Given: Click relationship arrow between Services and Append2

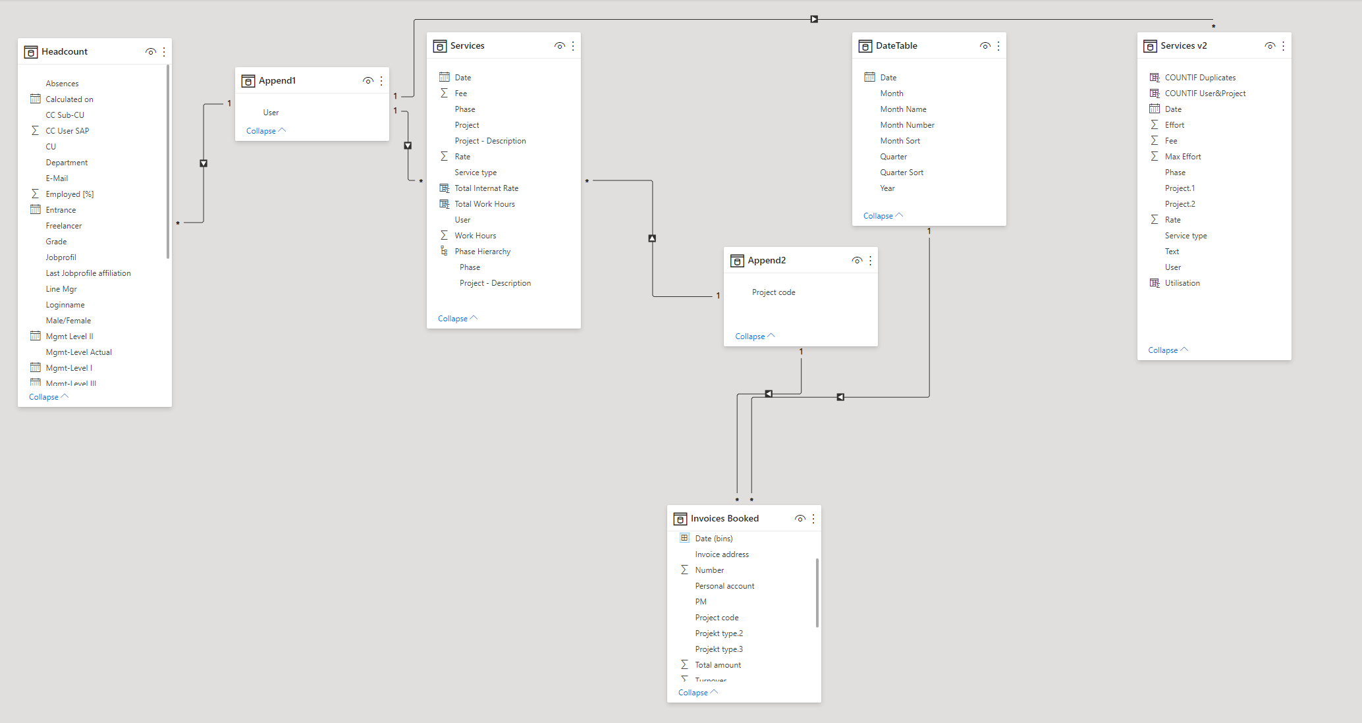Looking at the screenshot, I should pyautogui.click(x=652, y=238).
